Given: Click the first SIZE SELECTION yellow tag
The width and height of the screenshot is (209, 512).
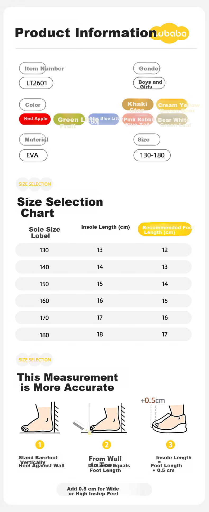Looking at the screenshot, I should tap(35, 184).
